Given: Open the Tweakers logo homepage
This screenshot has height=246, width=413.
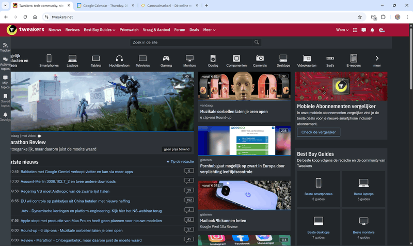Looking at the screenshot, I should click(x=25, y=30).
